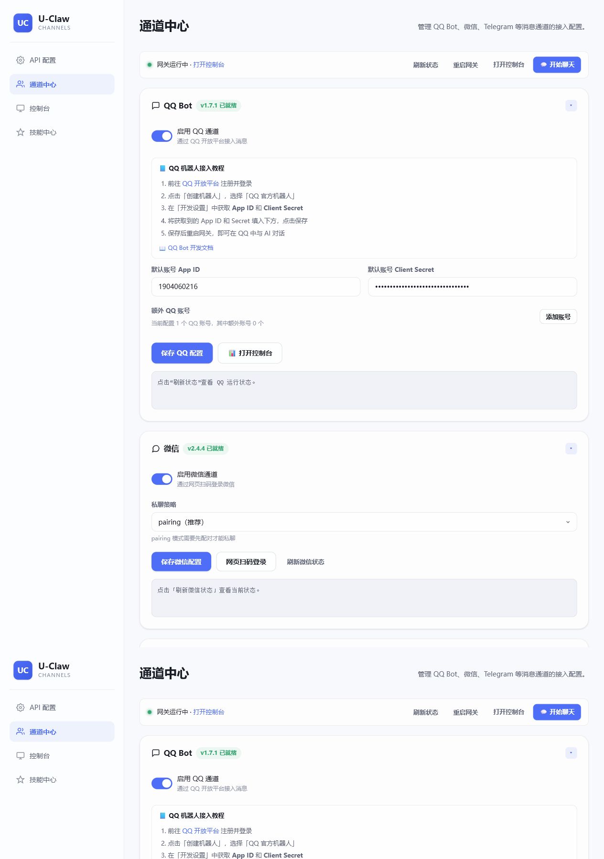Image resolution: width=604 pixels, height=859 pixels.
Task: Click 技能中心 star icon in upper sidebar
Action: pyautogui.click(x=20, y=132)
